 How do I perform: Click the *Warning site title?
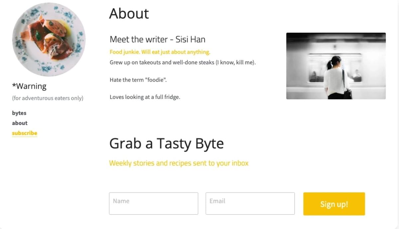[x=29, y=86]
